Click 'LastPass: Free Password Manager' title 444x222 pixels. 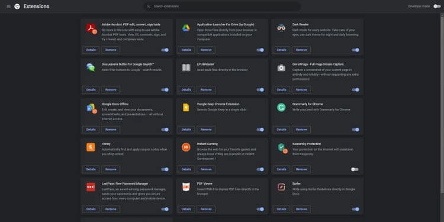pyautogui.click(x=125, y=184)
